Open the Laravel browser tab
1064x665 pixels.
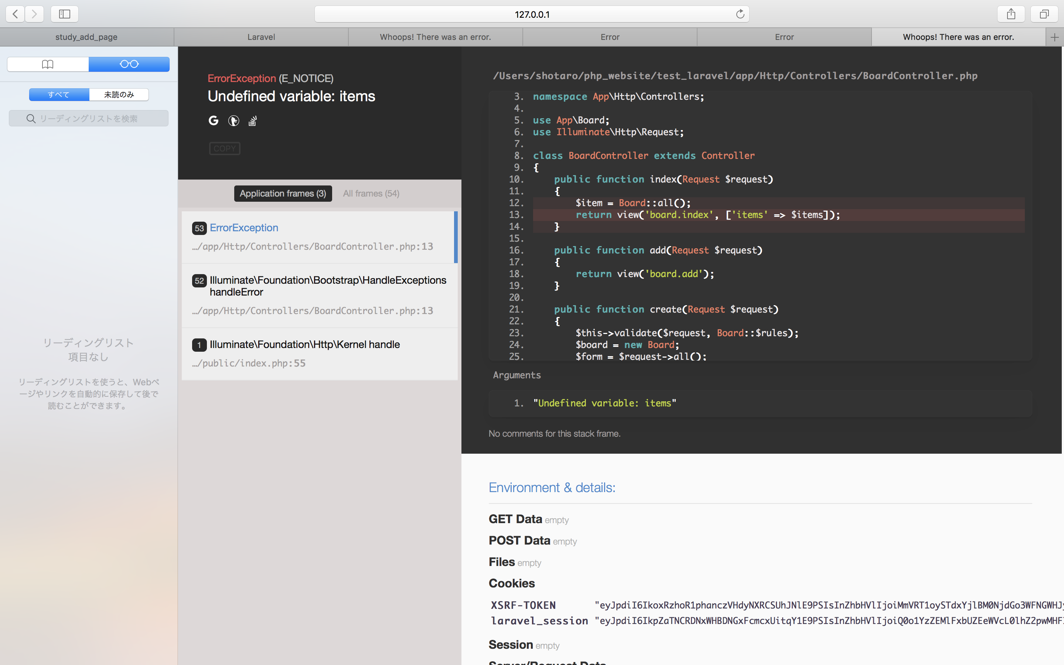pyautogui.click(x=261, y=37)
